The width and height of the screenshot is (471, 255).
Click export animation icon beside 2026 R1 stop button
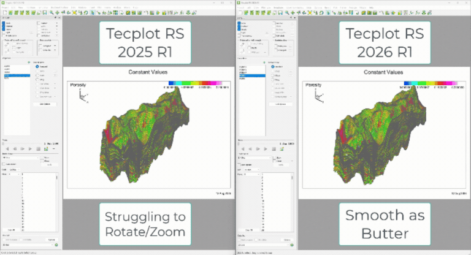(281, 149)
